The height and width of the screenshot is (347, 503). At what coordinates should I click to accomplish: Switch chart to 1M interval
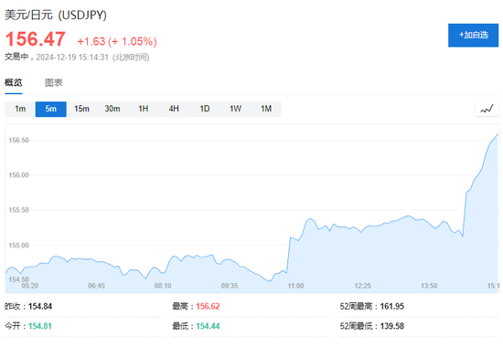(266, 109)
